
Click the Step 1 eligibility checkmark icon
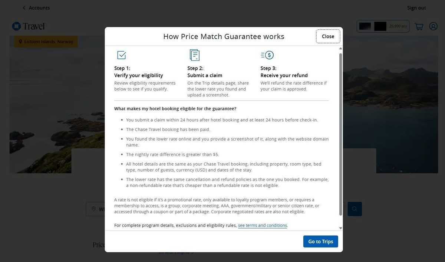[122, 55]
